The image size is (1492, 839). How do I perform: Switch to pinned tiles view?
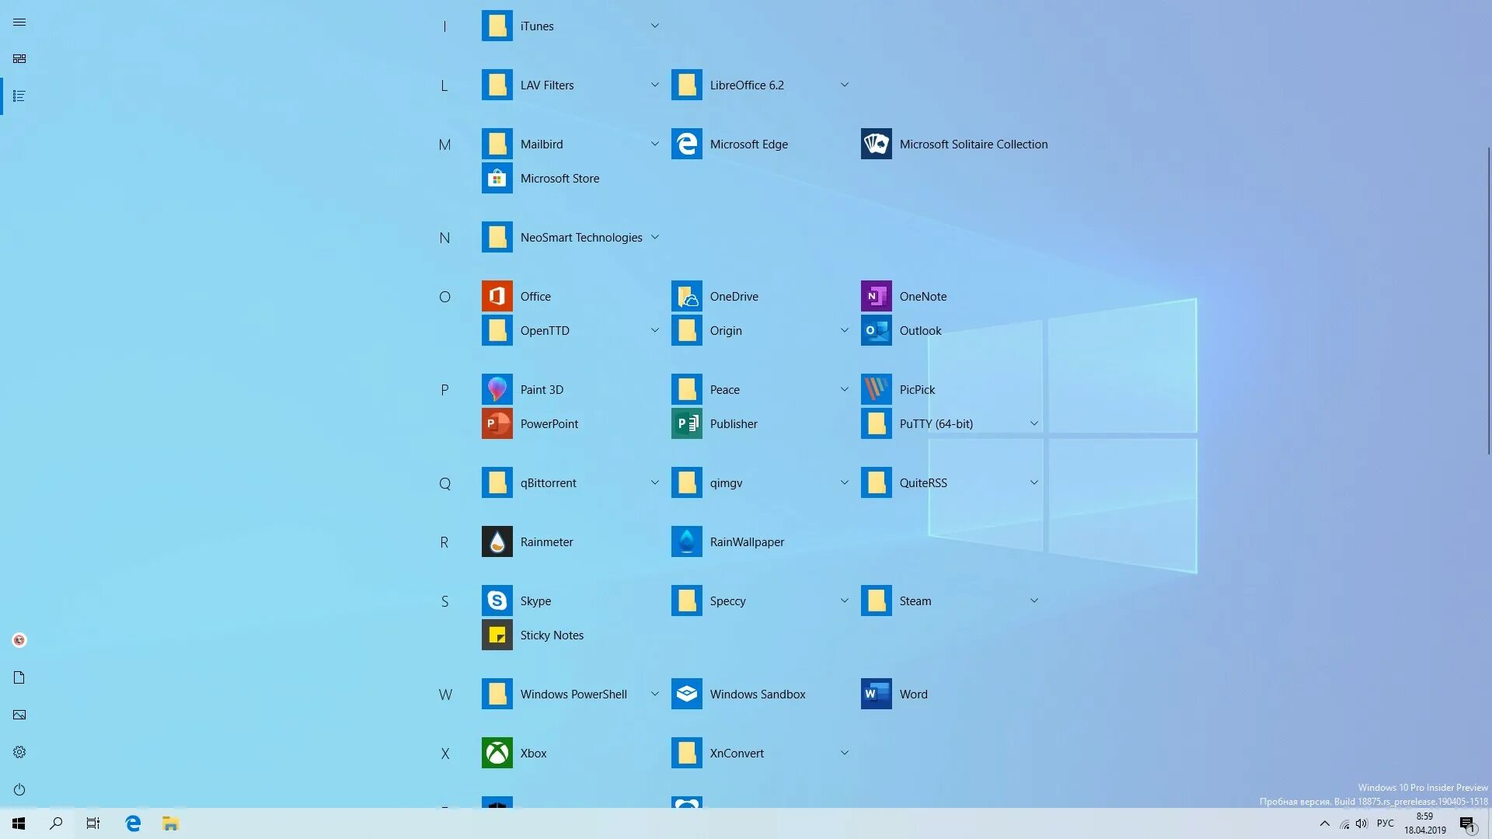coord(19,59)
